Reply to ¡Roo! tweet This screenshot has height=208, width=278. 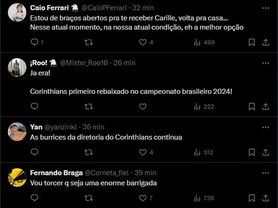[x=35, y=106]
